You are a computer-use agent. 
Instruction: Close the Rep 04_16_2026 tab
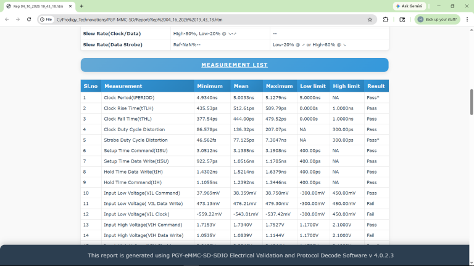pyautogui.click(x=70, y=6)
